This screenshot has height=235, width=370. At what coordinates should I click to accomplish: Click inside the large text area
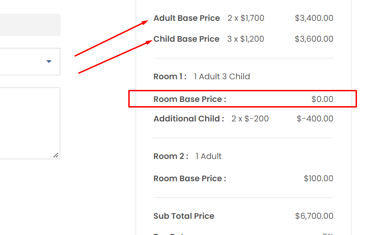pyautogui.click(x=30, y=123)
